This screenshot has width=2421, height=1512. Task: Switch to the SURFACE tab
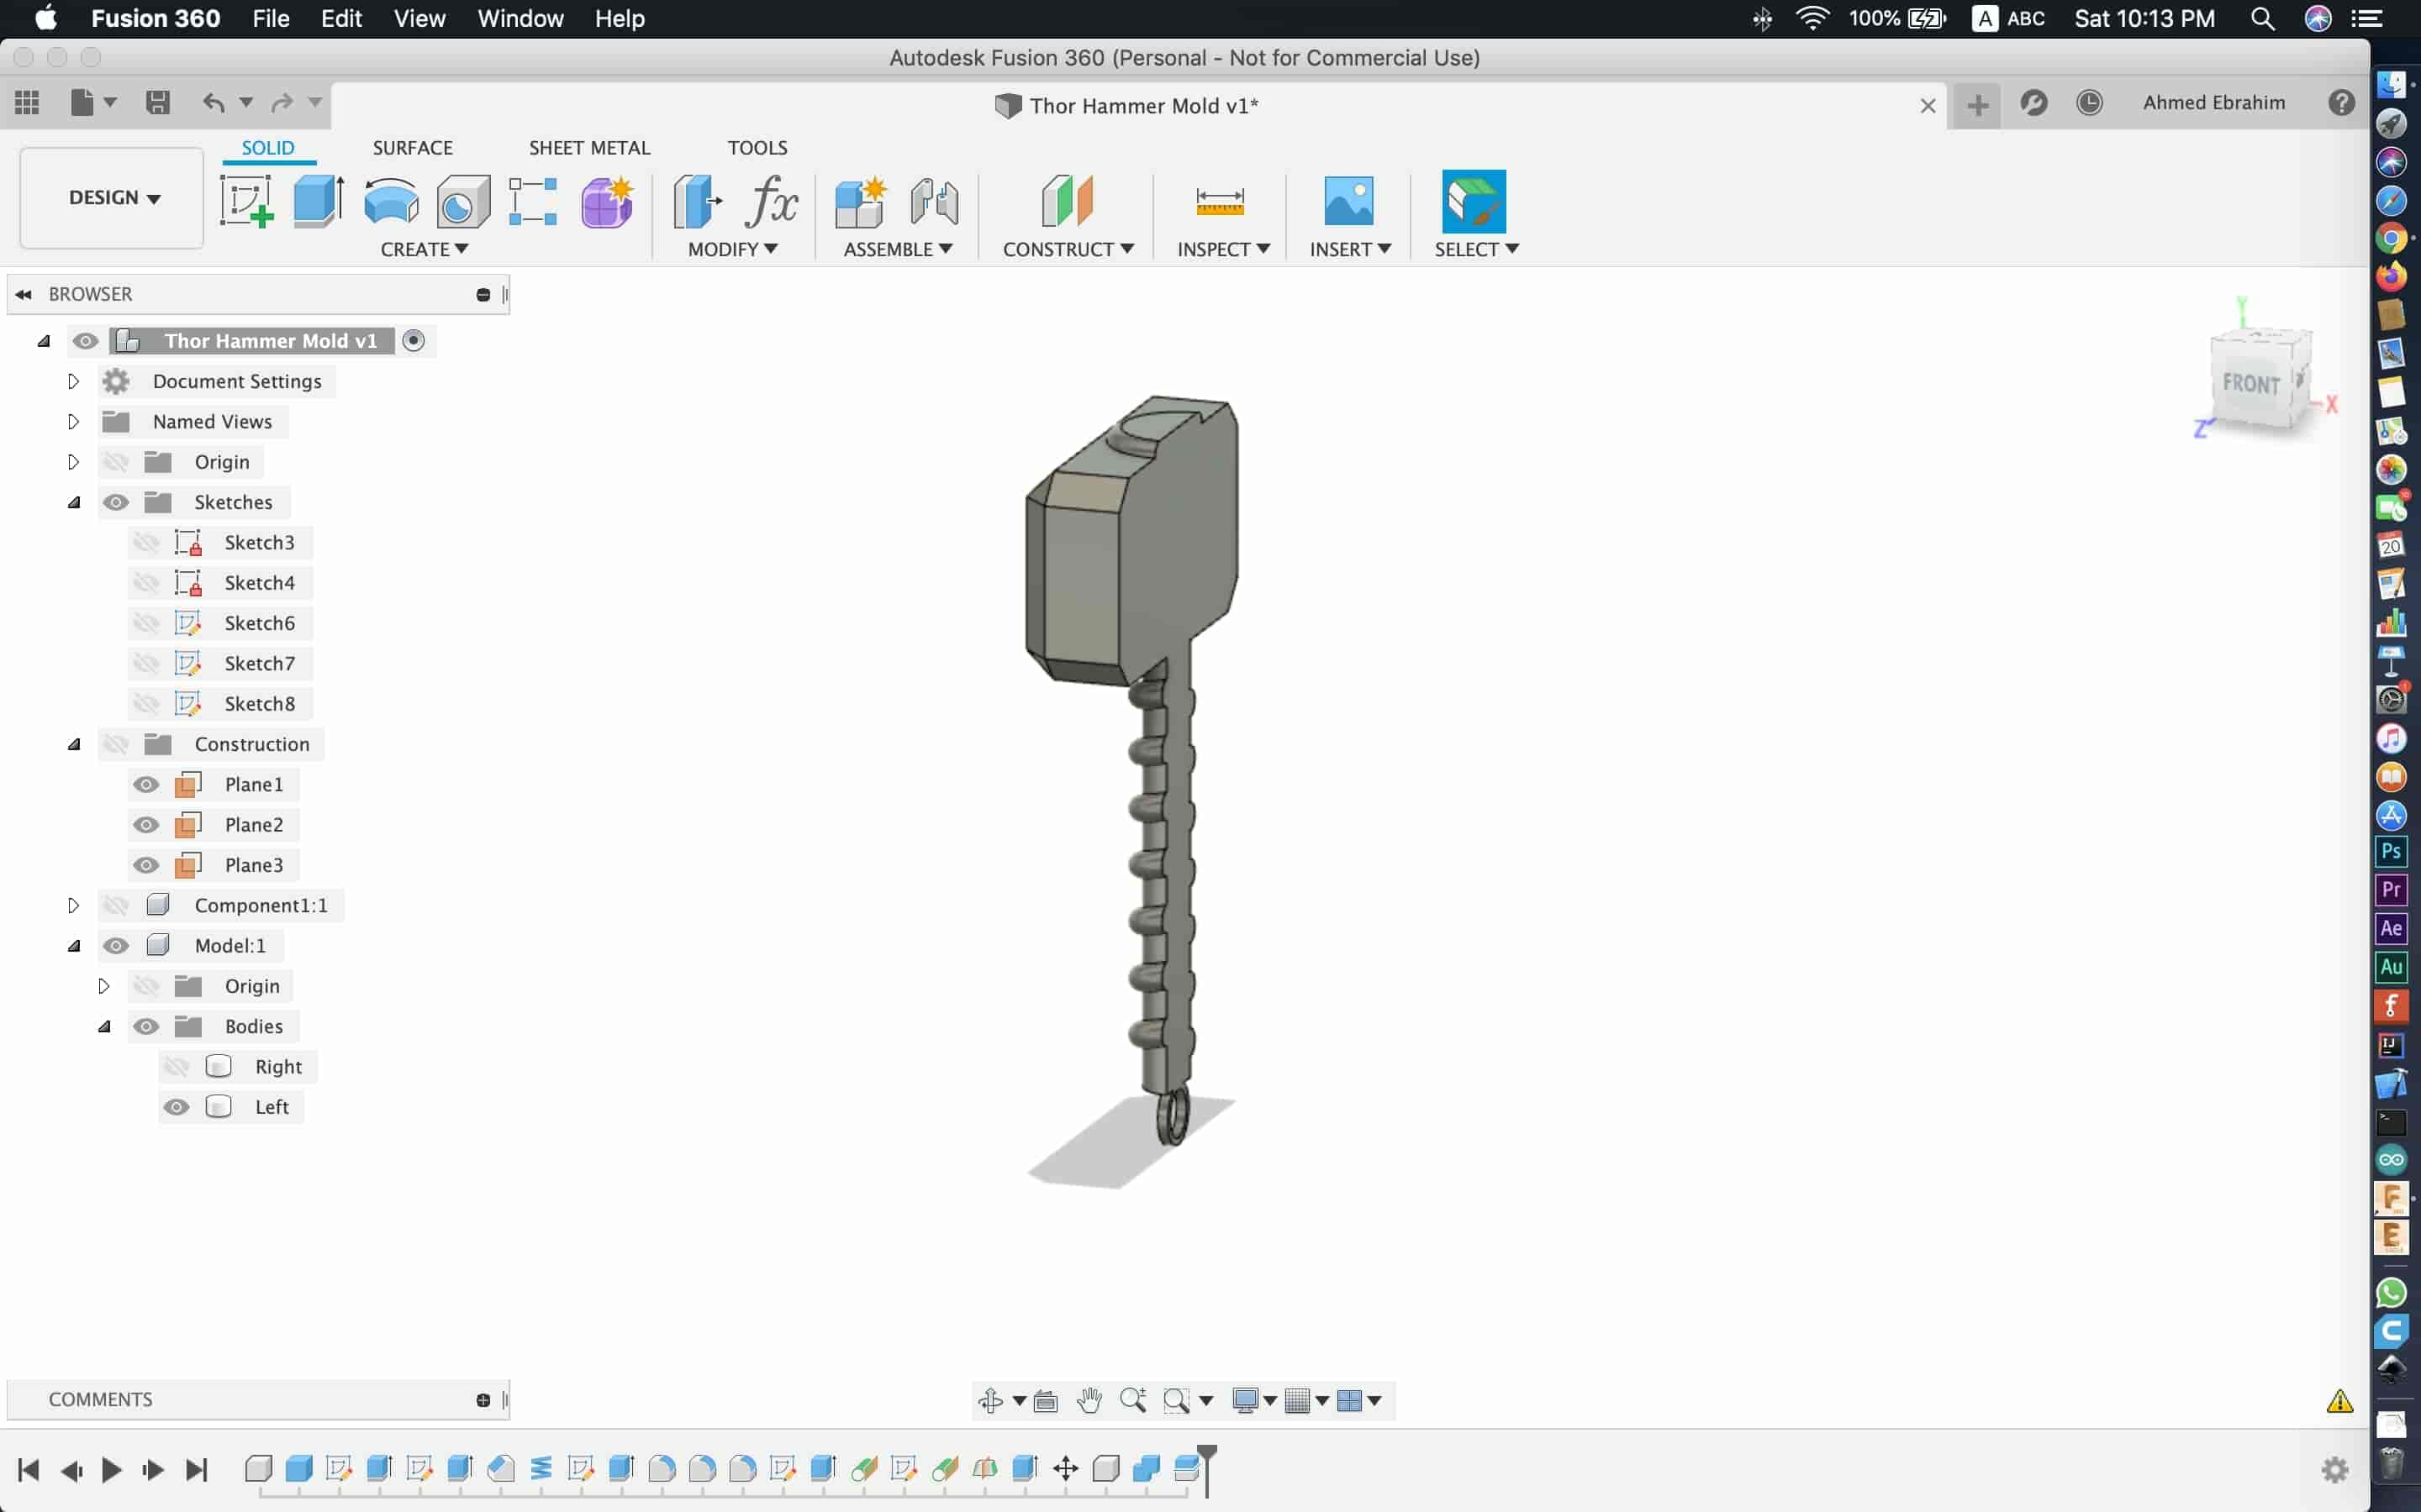click(412, 148)
